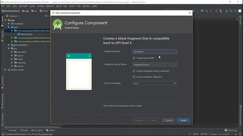Expand the generatedJava folder
Viewport: 243px width, 136px height.
[x=9, y=45]
